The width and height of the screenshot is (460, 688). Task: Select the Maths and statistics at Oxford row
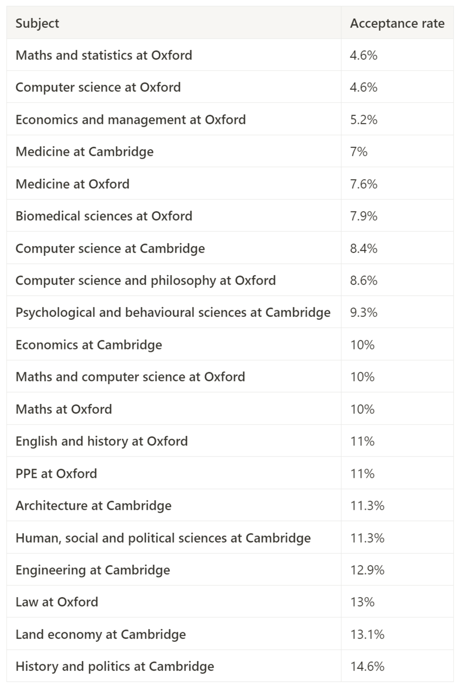coord(104,55)
